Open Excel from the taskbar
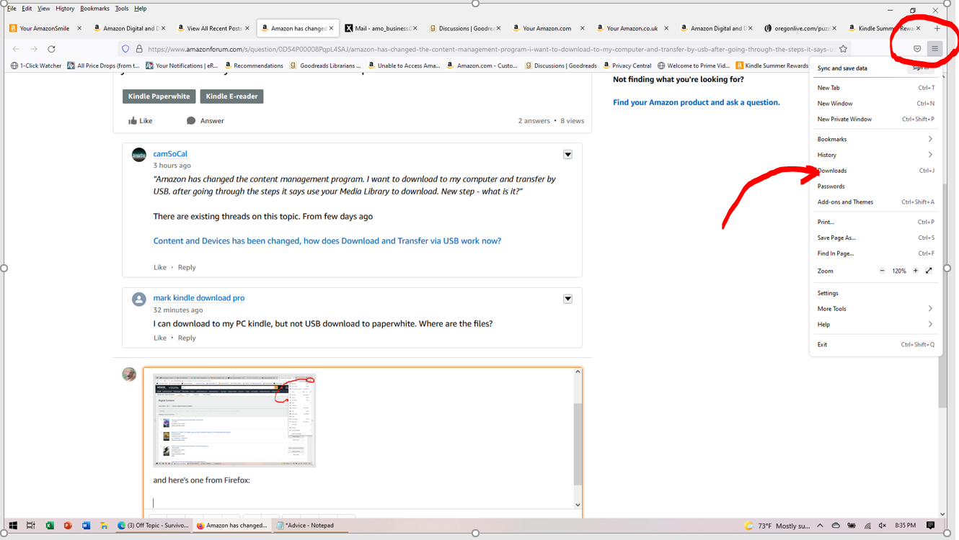959x540 pixels. 50,526
